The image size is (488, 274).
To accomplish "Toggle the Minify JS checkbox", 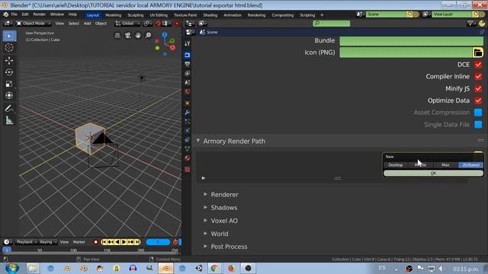I will 478,88.
